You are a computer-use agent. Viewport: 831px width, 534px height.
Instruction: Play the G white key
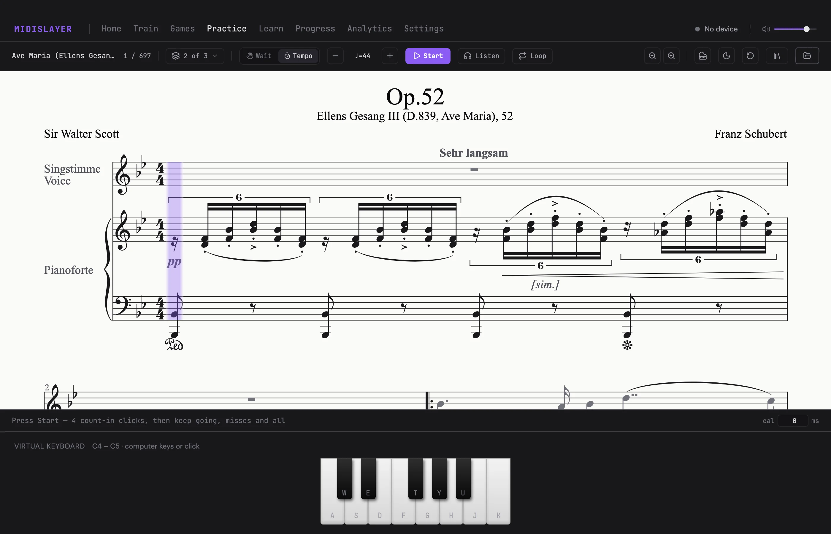coord(427,512)
